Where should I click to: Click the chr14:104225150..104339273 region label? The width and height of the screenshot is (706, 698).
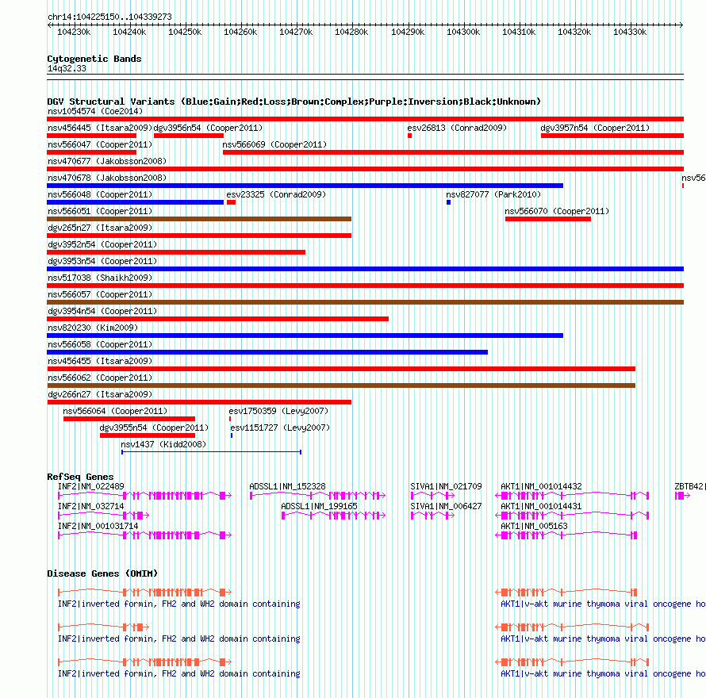[109, 17]
